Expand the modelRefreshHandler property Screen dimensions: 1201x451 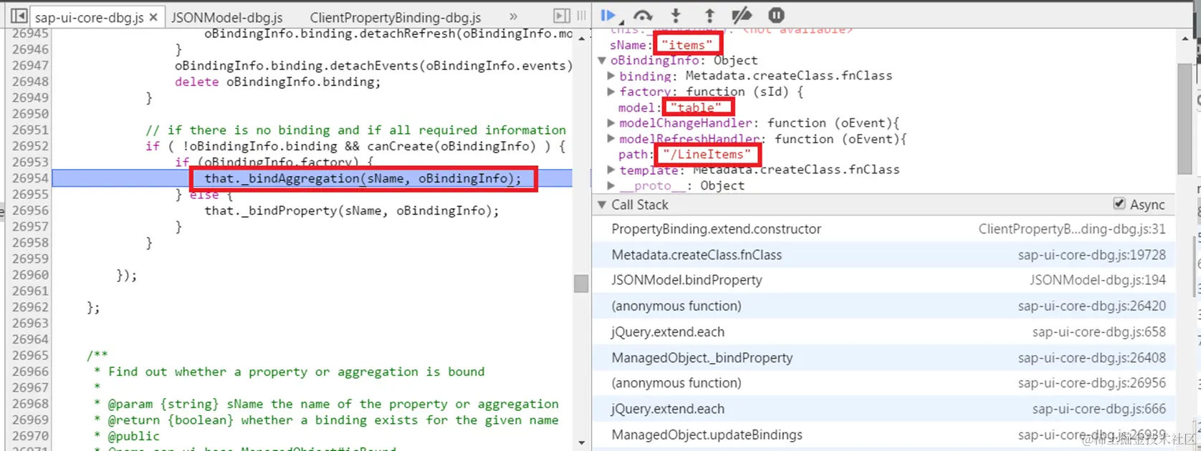pos(611,139)
